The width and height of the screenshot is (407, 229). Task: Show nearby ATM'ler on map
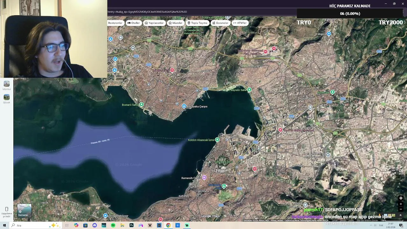tap(240, 23)
